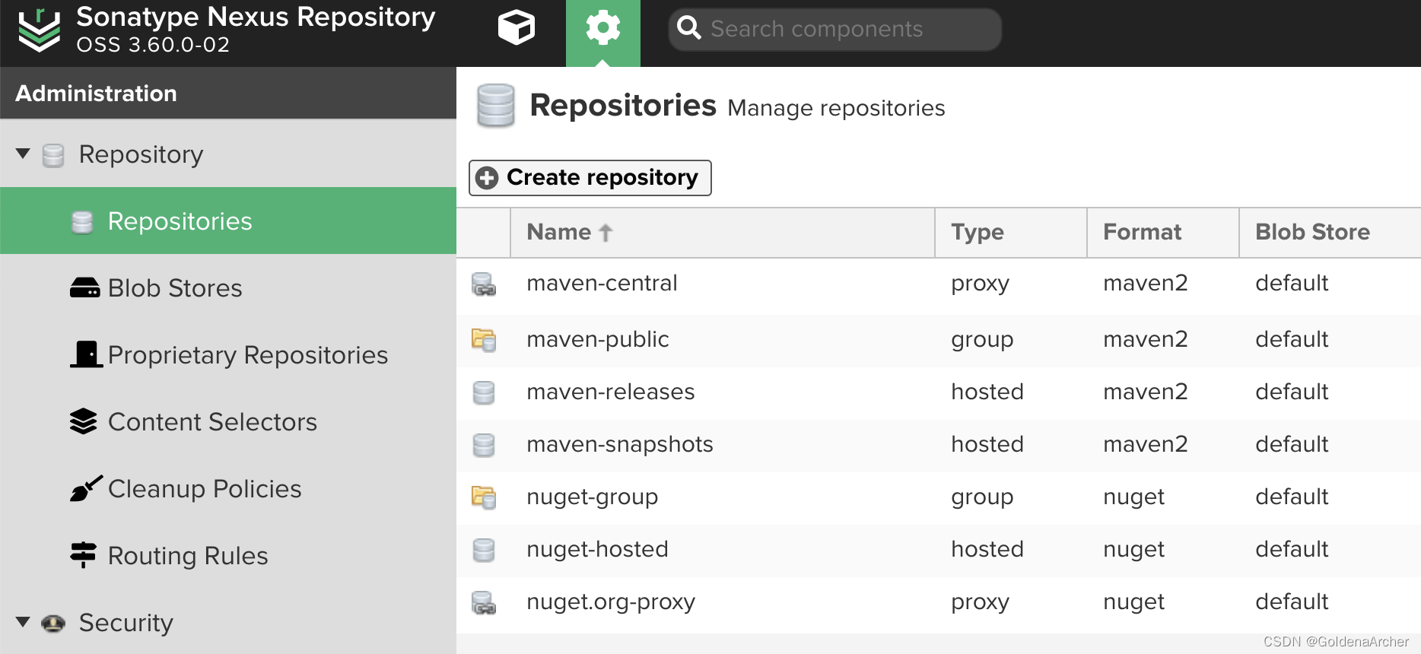Click the Repositories page header icon
1421x654 pixels.
tap(496, 106)
